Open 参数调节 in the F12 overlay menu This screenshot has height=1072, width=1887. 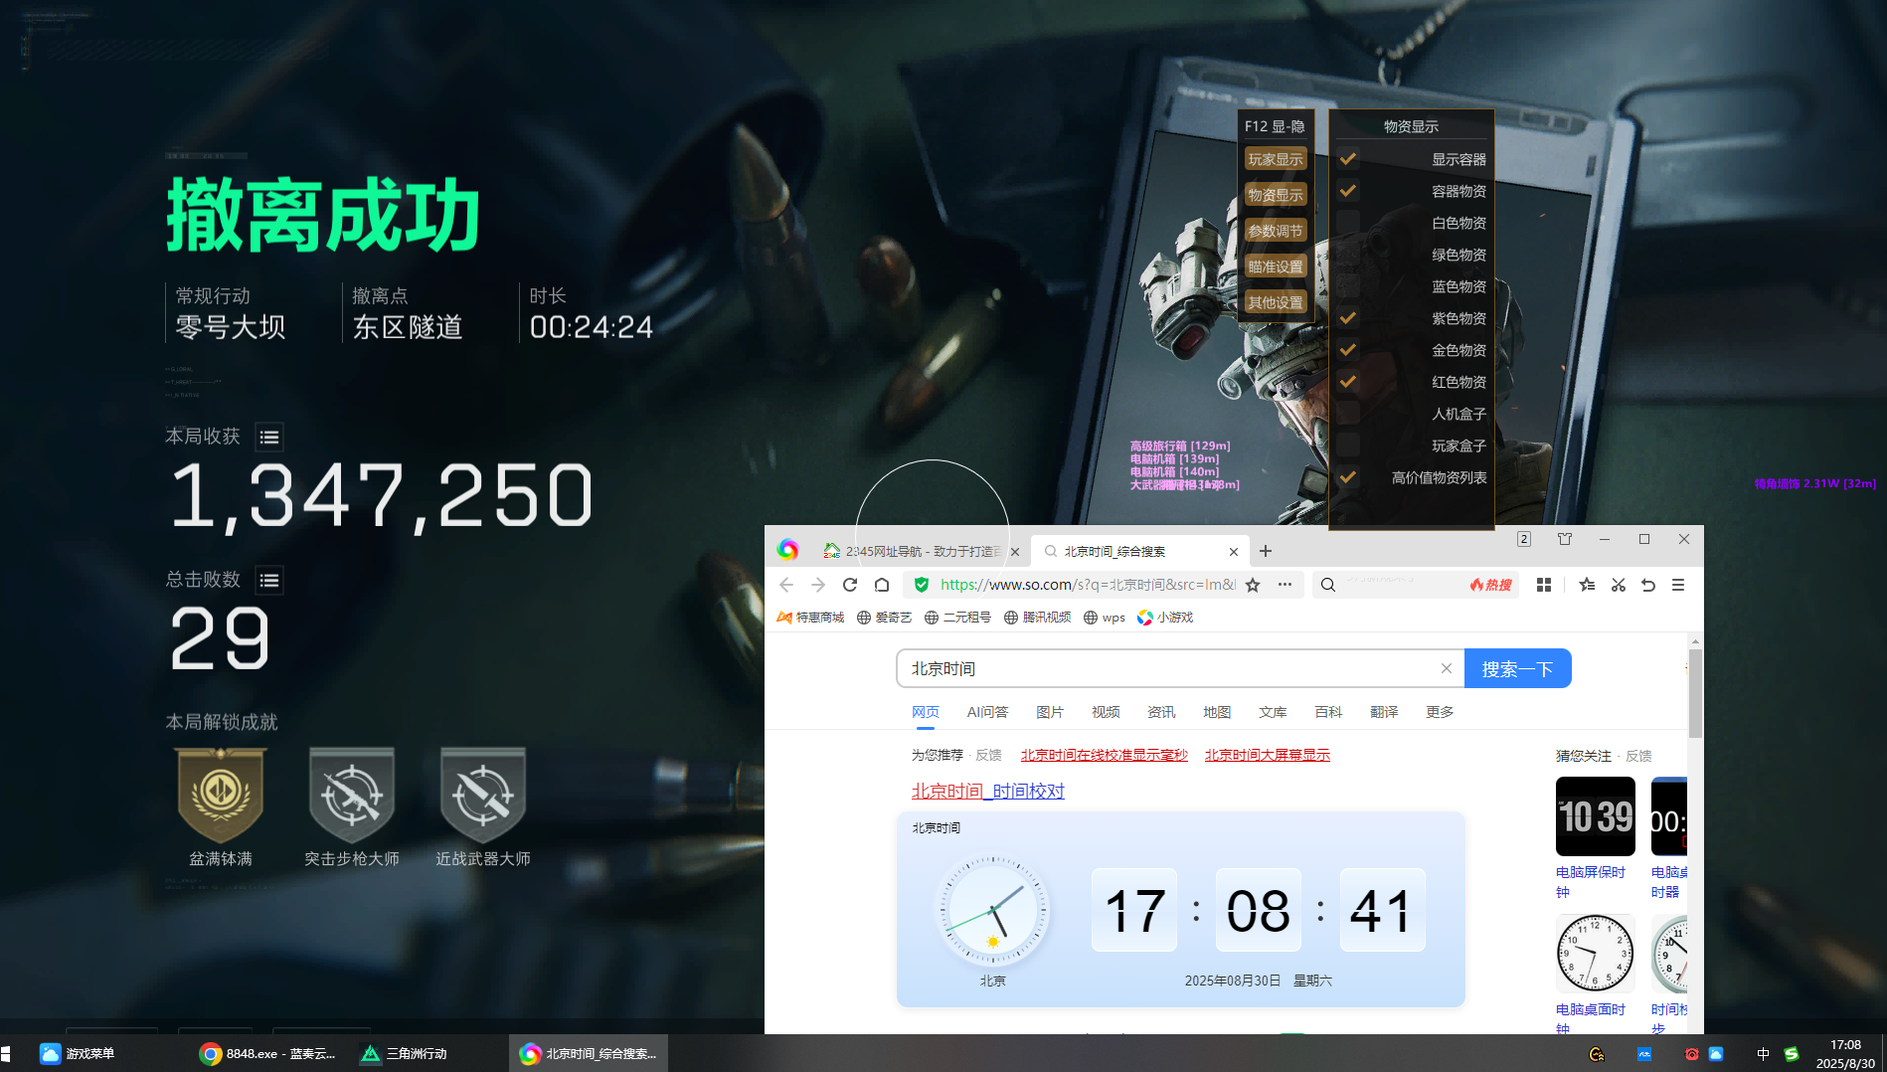point(1276,231)
